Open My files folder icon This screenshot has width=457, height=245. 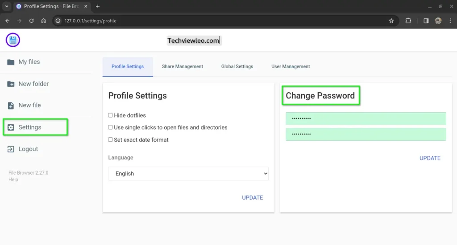(x=11, y=62)
